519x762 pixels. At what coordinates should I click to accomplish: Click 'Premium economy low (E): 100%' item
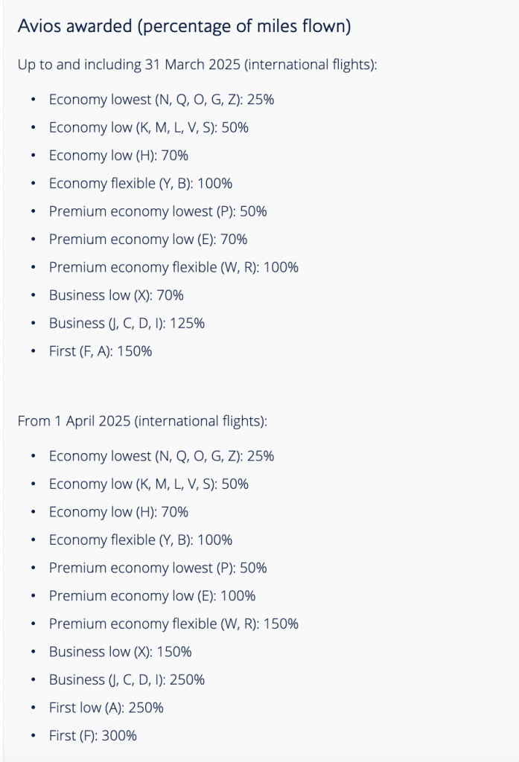tap(152, 596)
